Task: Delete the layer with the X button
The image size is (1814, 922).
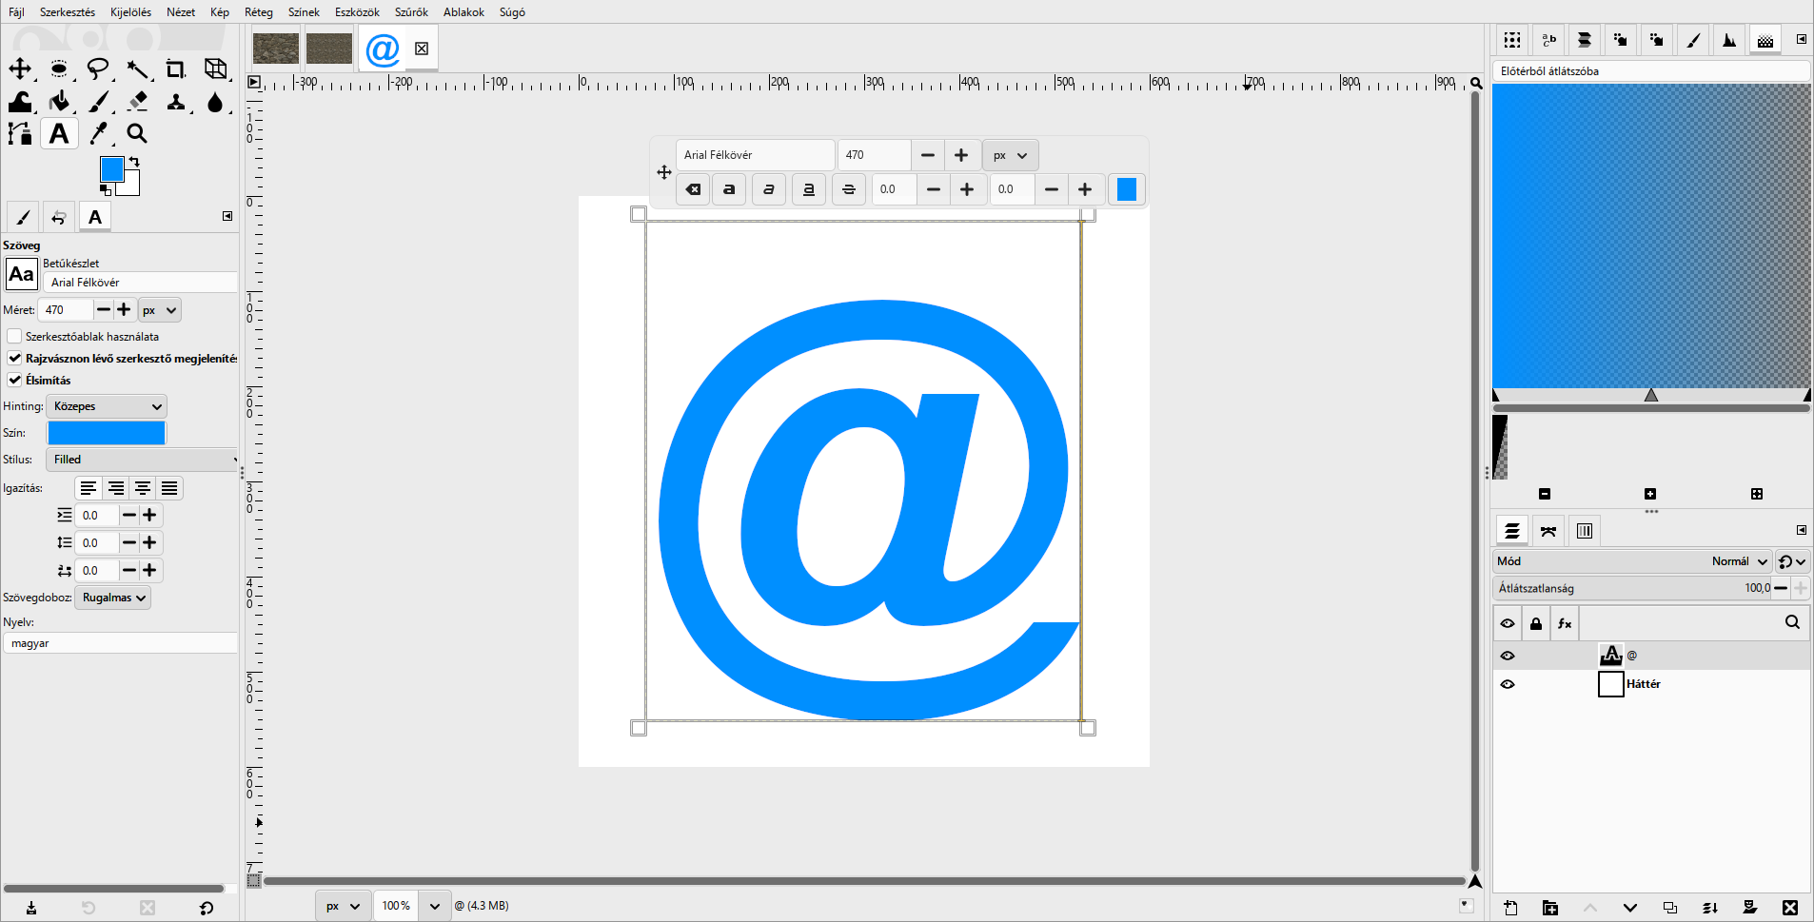Action: click(x=1790, y=908)
